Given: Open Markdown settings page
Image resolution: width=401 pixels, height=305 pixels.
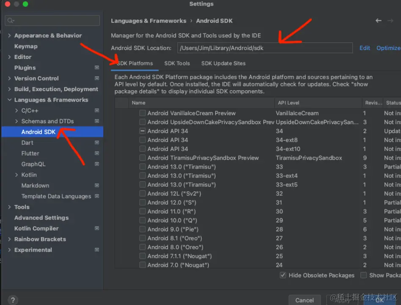Looking at the screenshot, I should click(35, 186).
